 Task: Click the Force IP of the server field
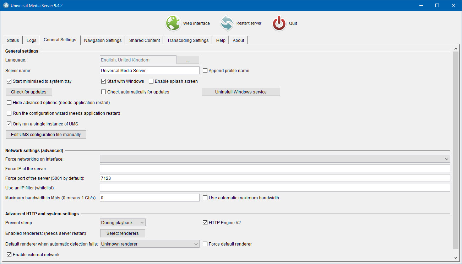275,168
